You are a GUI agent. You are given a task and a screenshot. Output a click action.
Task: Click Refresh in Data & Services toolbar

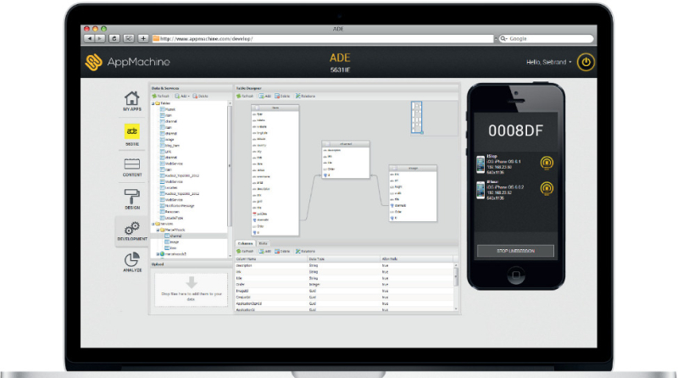(x=160, y=96)
